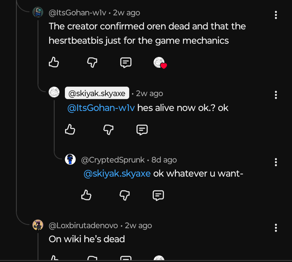Click the blue @ItsGohan-w1v mention link
292x262 pixels.
(x=101, y=108)
